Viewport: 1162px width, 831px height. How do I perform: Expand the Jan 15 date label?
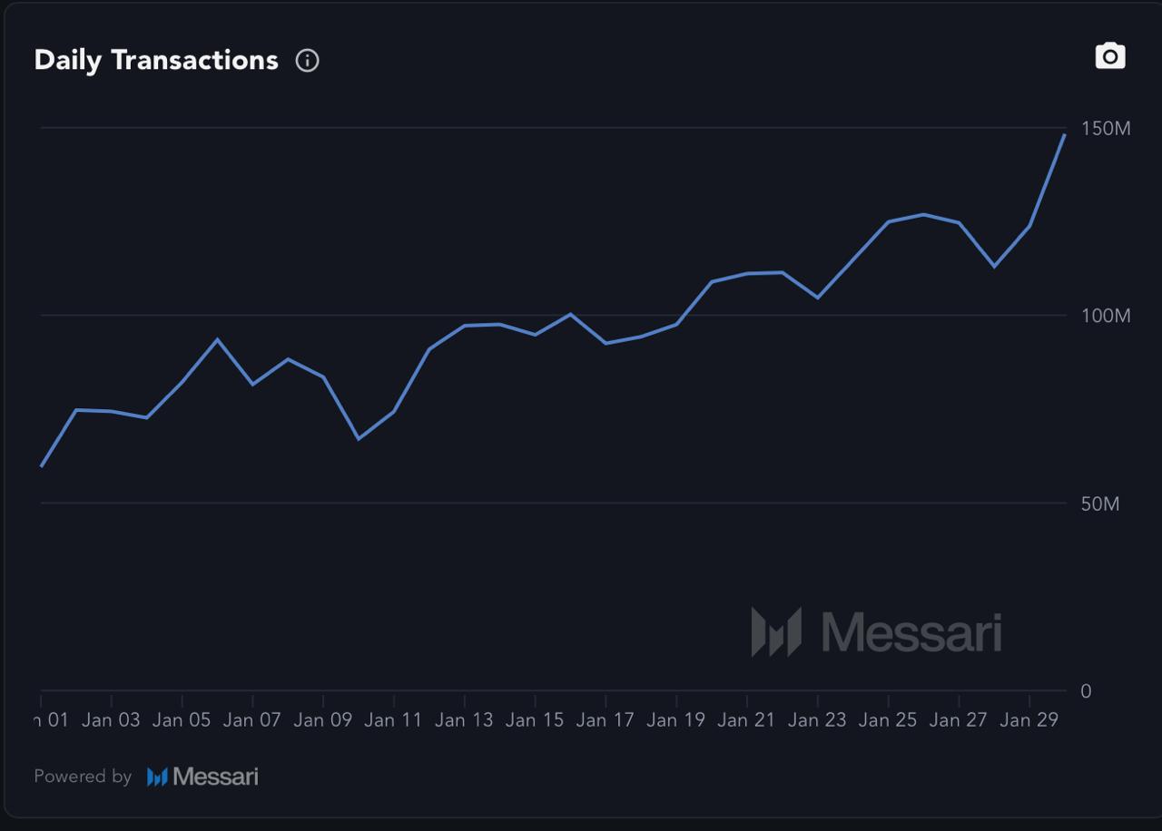click(x=534, y=719)
